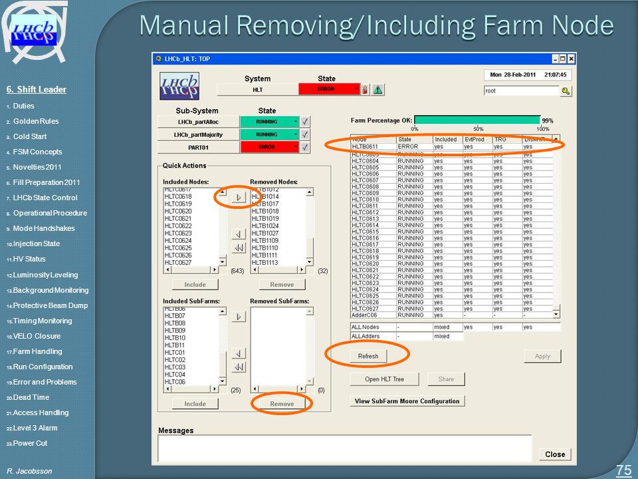Screen dimensions: 638x479
Task: Click the ALL Nodes summary row
Action: coord(455,327)
